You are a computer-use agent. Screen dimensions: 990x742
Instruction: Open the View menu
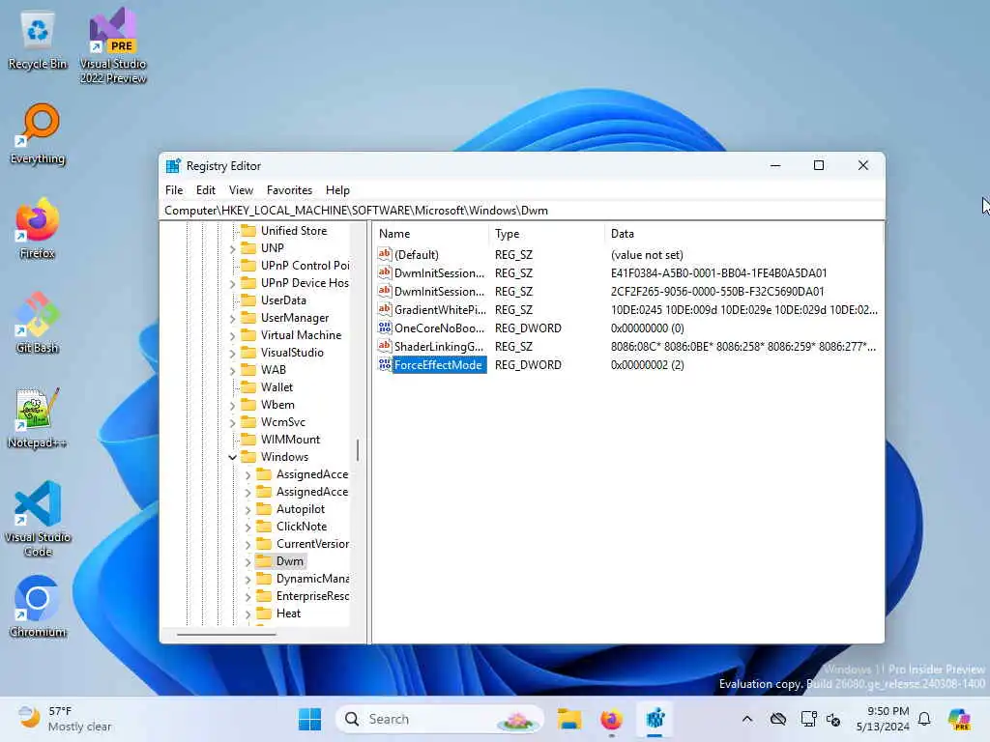point(241,190)
